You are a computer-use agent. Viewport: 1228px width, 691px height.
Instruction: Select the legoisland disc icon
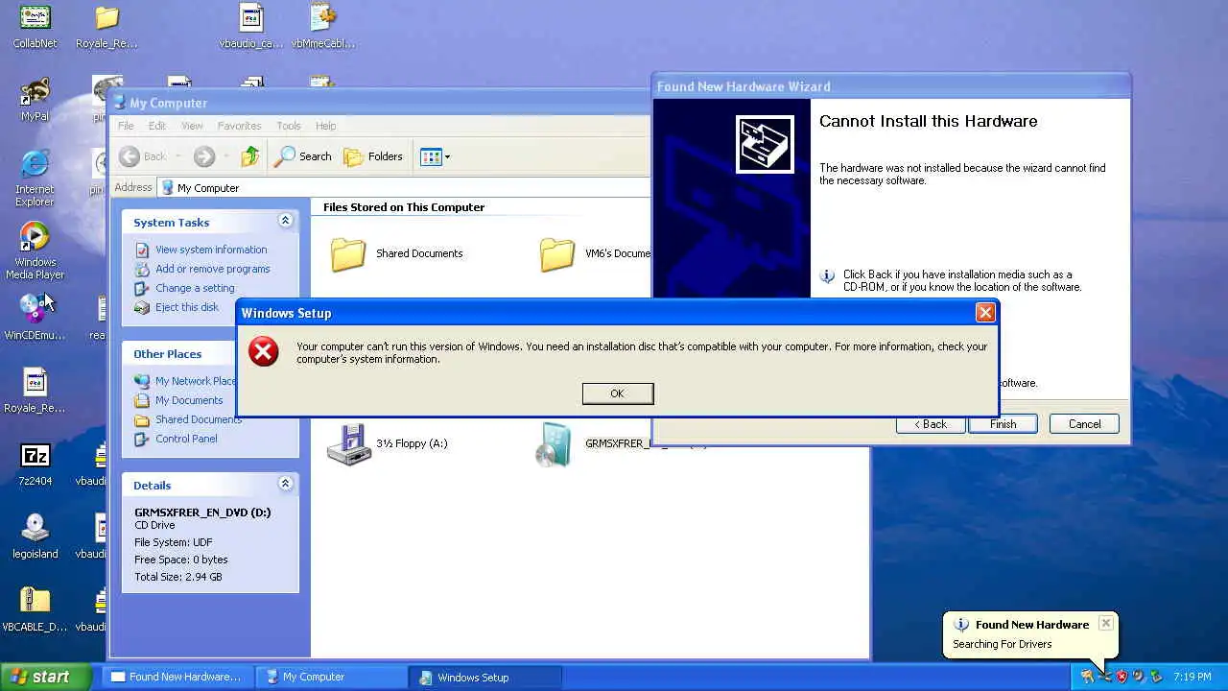tap(35, 536)
